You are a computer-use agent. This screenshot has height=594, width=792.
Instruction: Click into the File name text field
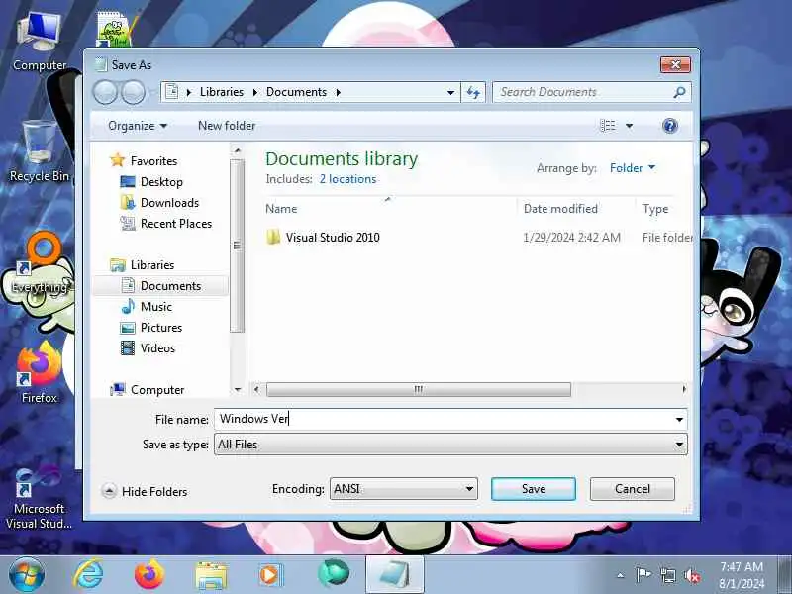445,419
